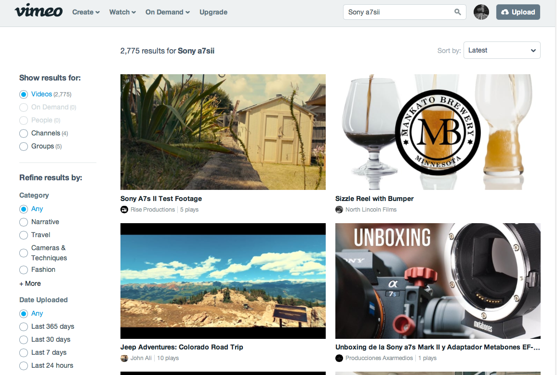Select the Videos results filter
557x375 pixels.
point(45,94)
